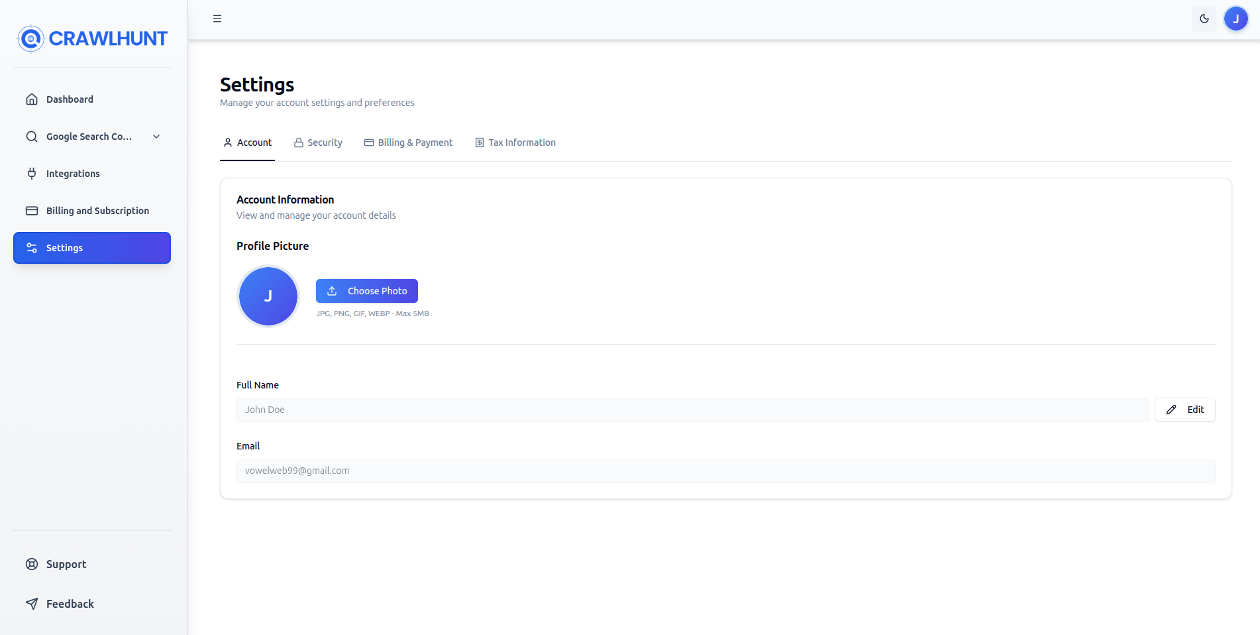Click the Billing and Subscription card icon
The height and width of the screenshot is (635, 1260).
(32, 210)
